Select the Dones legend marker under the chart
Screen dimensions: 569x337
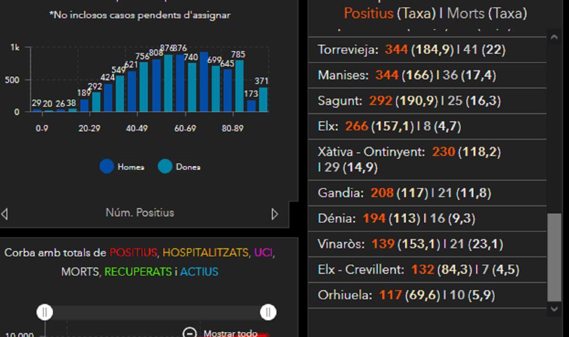[x=164, y=166]
